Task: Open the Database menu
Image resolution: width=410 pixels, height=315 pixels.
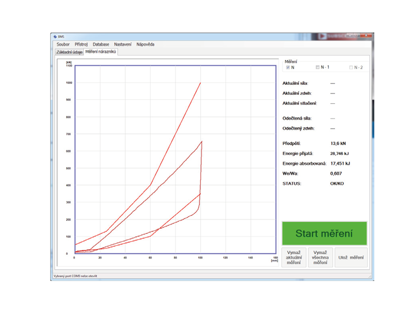Action: pyautogui.click(x=101, y=44)
